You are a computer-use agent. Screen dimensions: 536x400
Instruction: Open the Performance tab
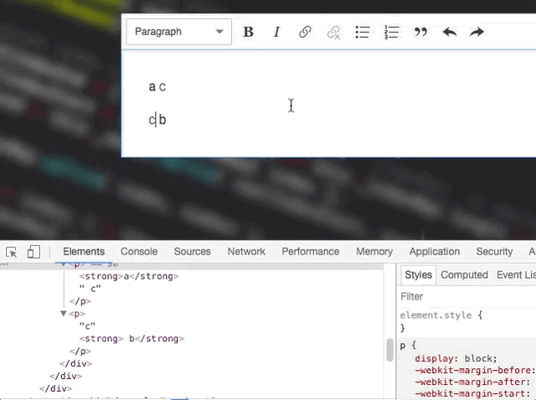pyautogui.click(x=311, y=252)
